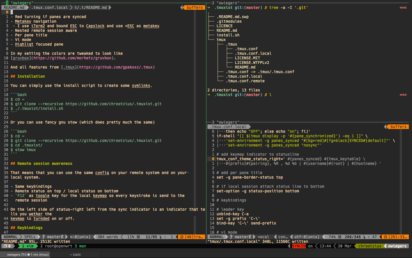
Task: Select .tmux.conf.local tab in bottom-right vim pane
Action: (228, 127)
